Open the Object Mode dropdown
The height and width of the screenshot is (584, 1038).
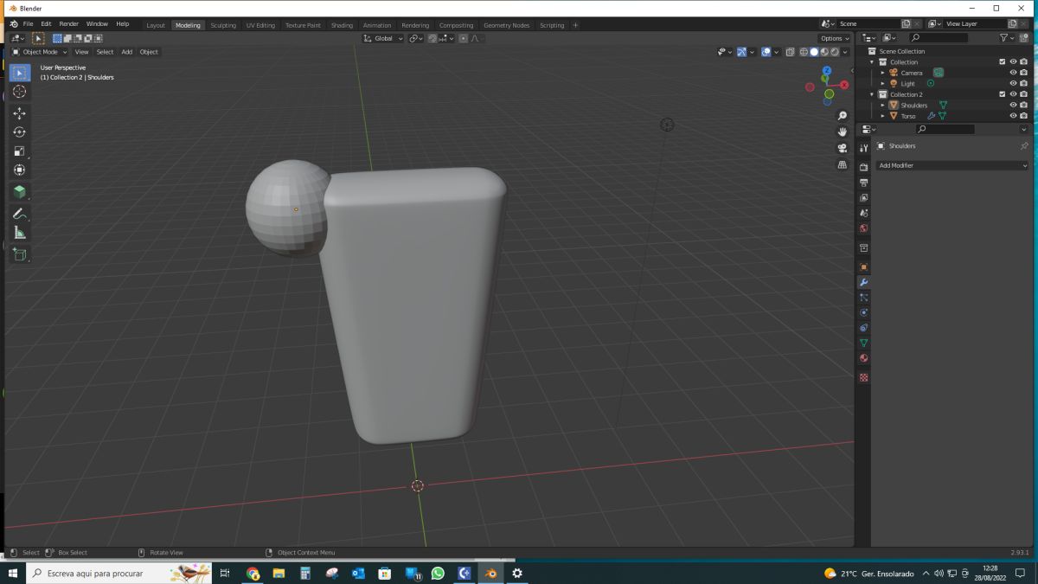click(40, 52)
